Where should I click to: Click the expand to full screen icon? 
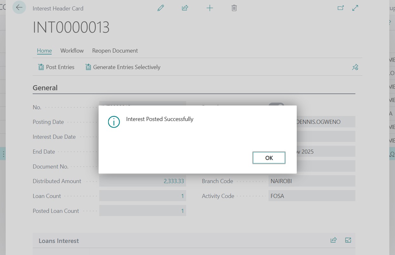(355, 8)
